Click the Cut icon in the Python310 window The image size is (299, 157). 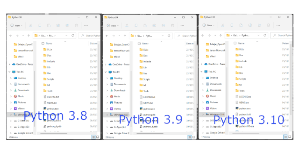coord(222,25)
